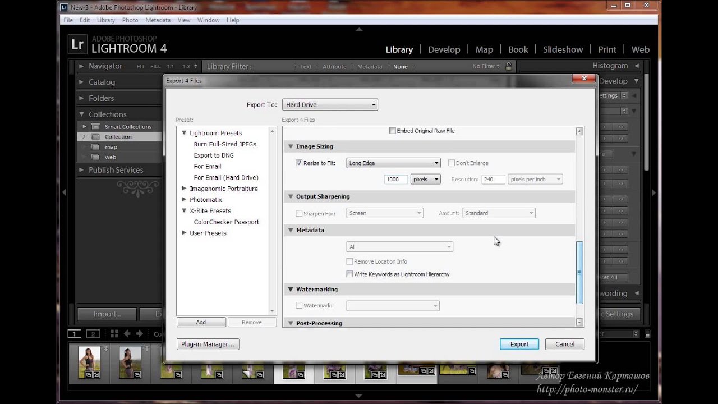
Task: Open the sharpening Amount Standard dropdown
Action: tap(499, 213)
